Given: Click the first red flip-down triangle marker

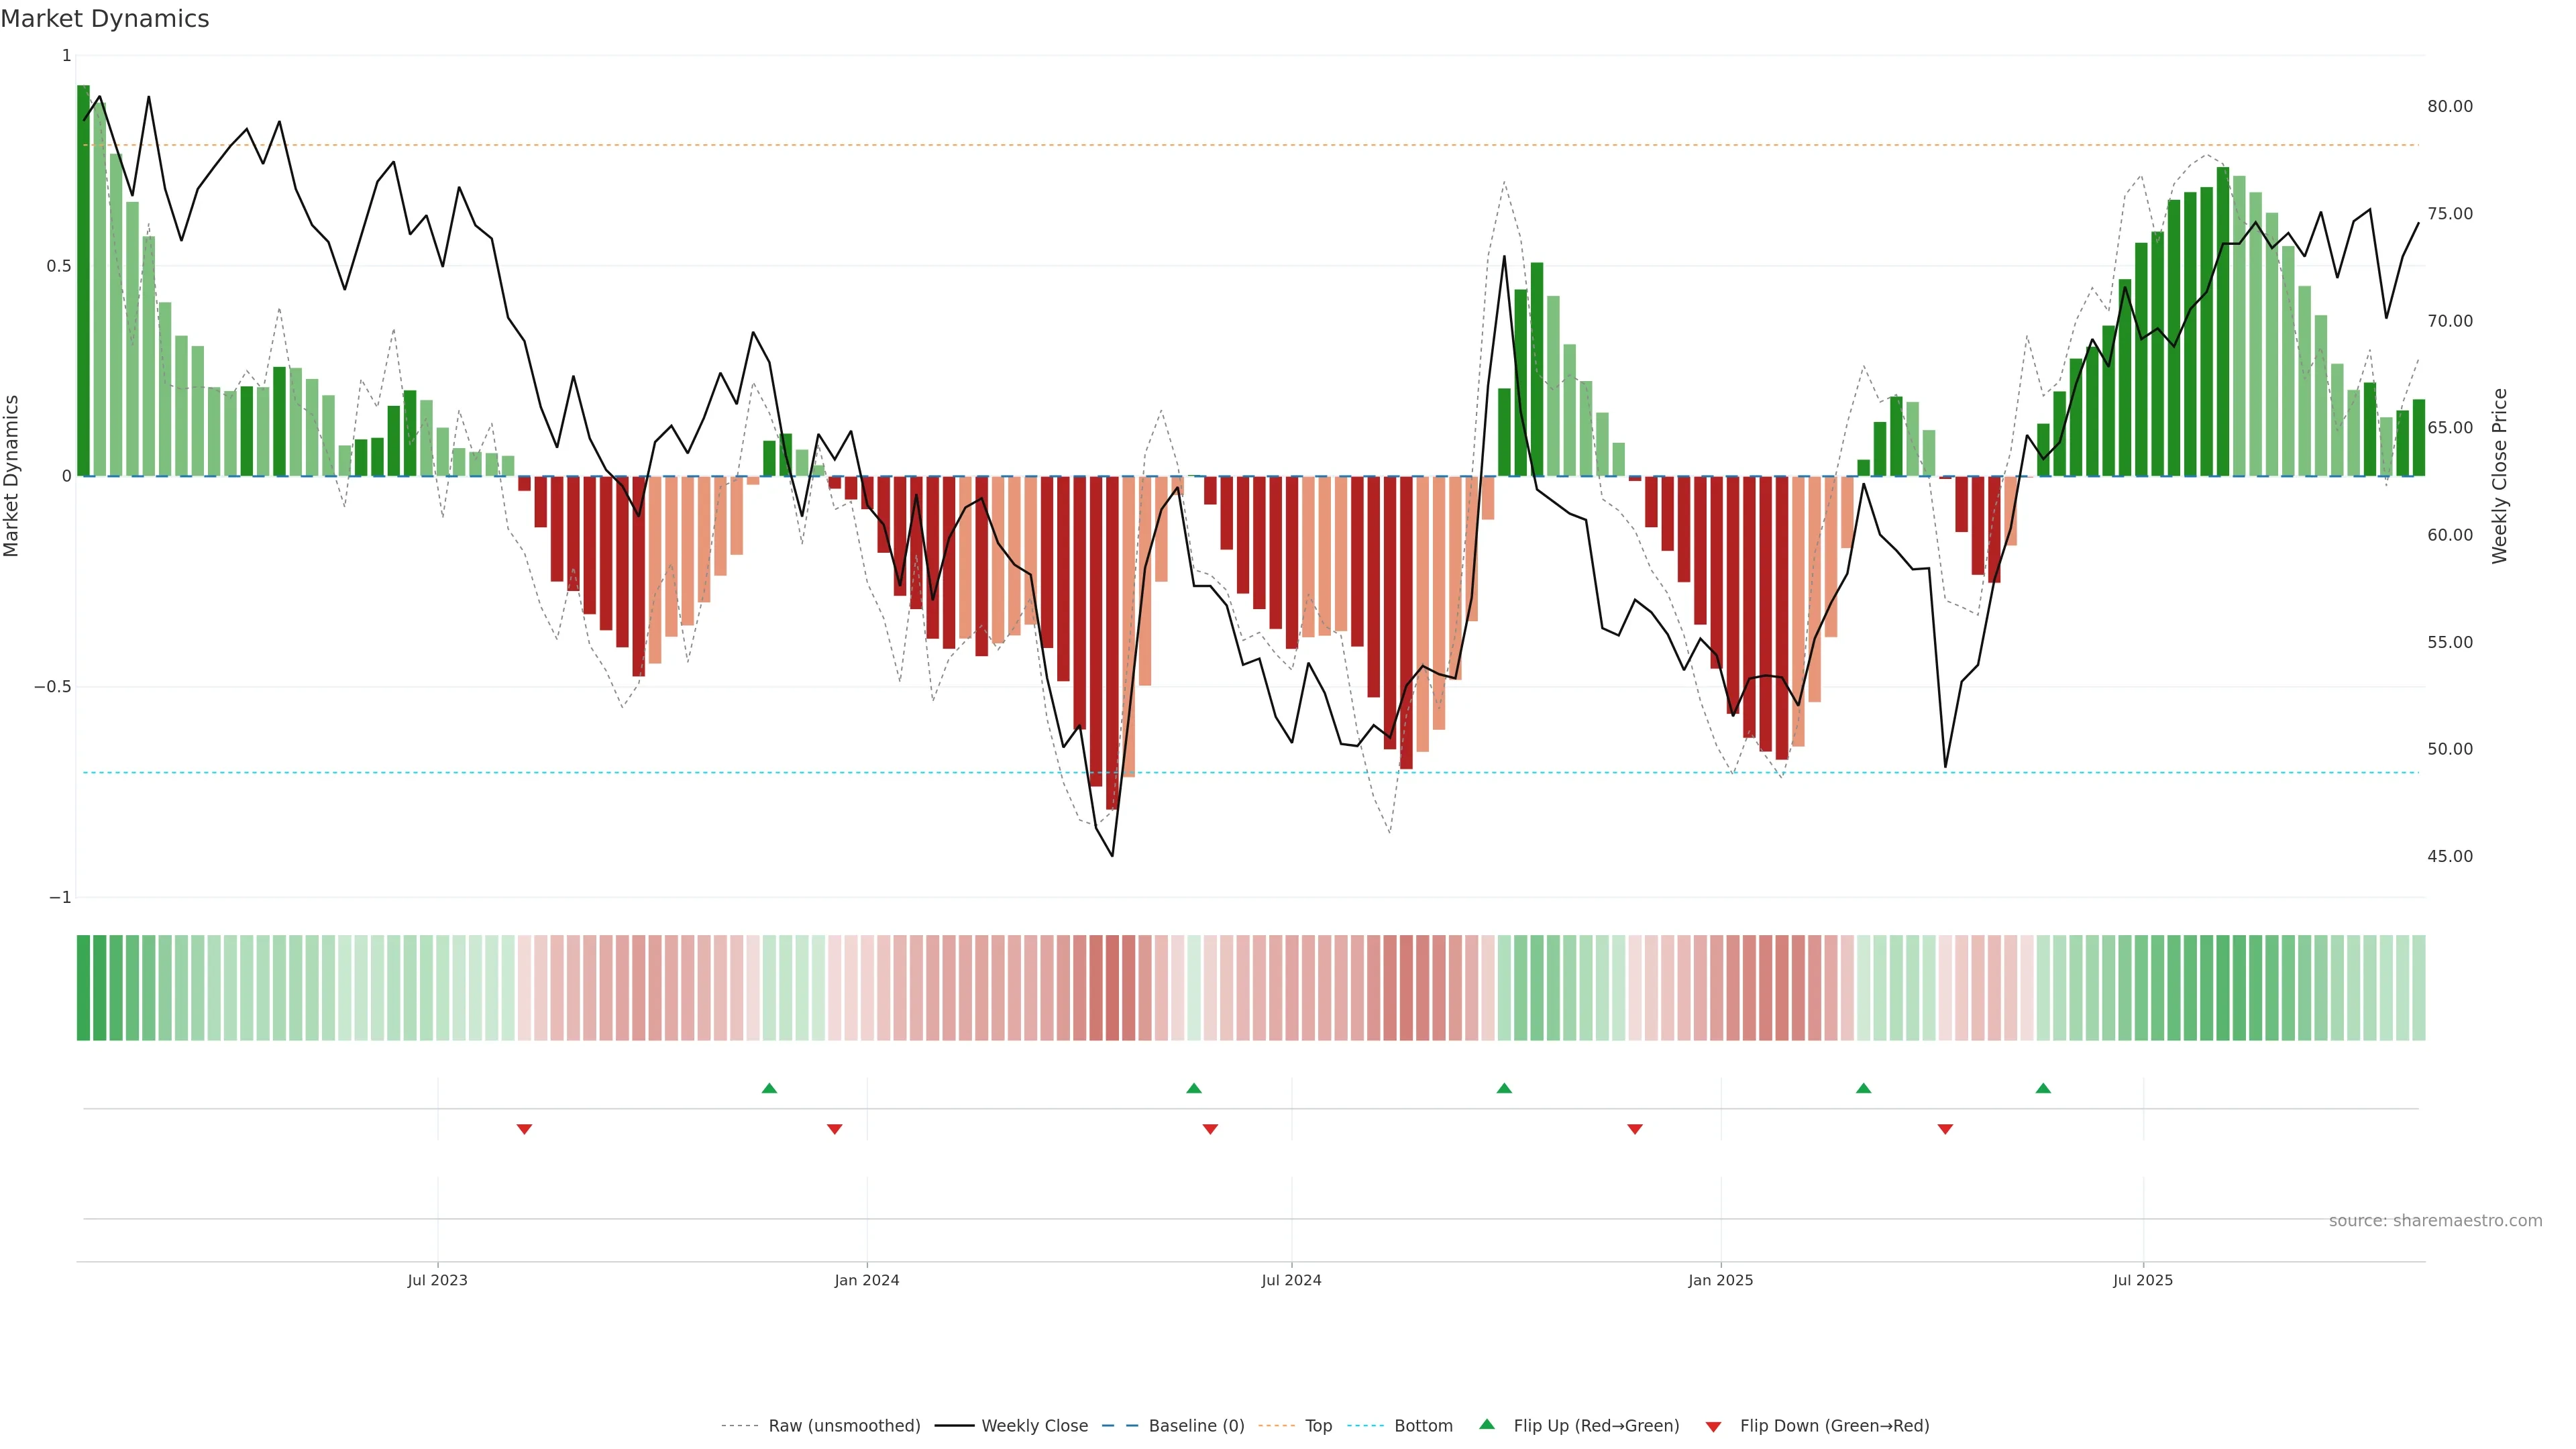Looking at the screenshot, I should pos(524,1129).
